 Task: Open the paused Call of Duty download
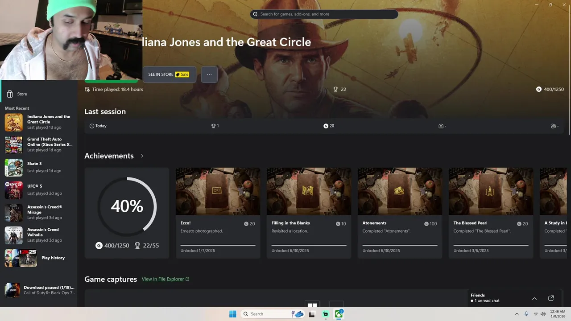tap(39, 290)
